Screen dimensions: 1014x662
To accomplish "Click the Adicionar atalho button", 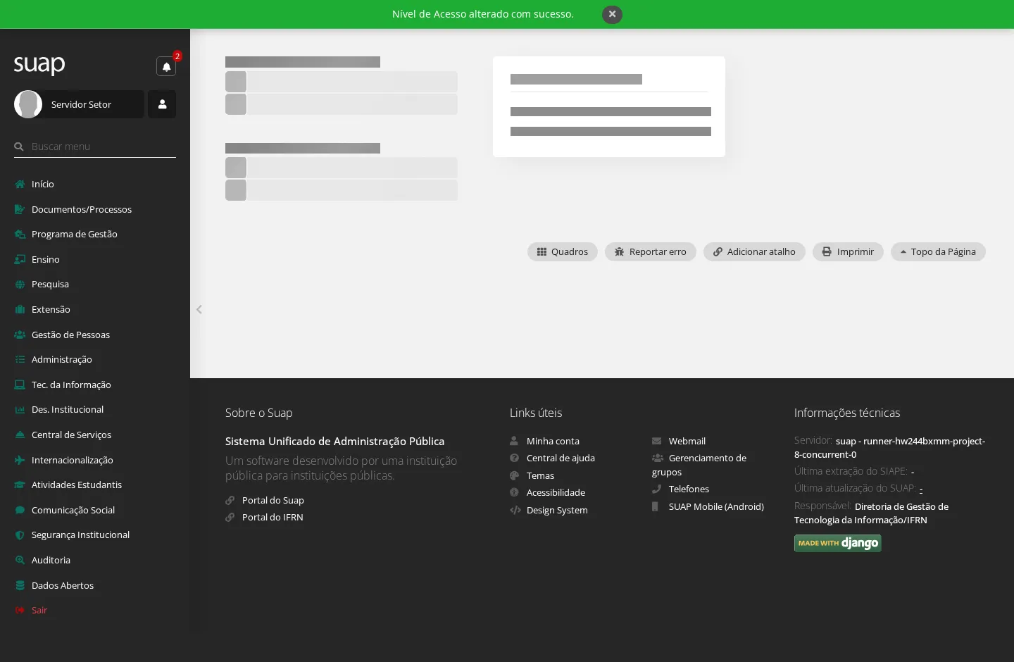I will (754, 251).
